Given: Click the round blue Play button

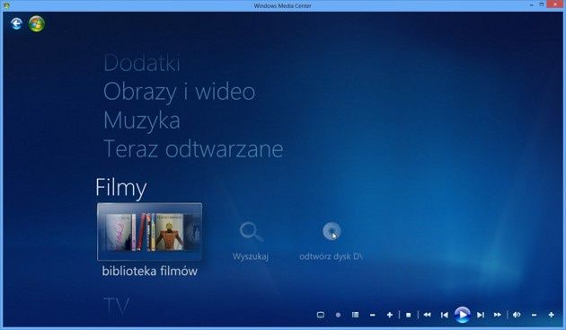Looking at the screenshot, I should (x=463, y=315).
